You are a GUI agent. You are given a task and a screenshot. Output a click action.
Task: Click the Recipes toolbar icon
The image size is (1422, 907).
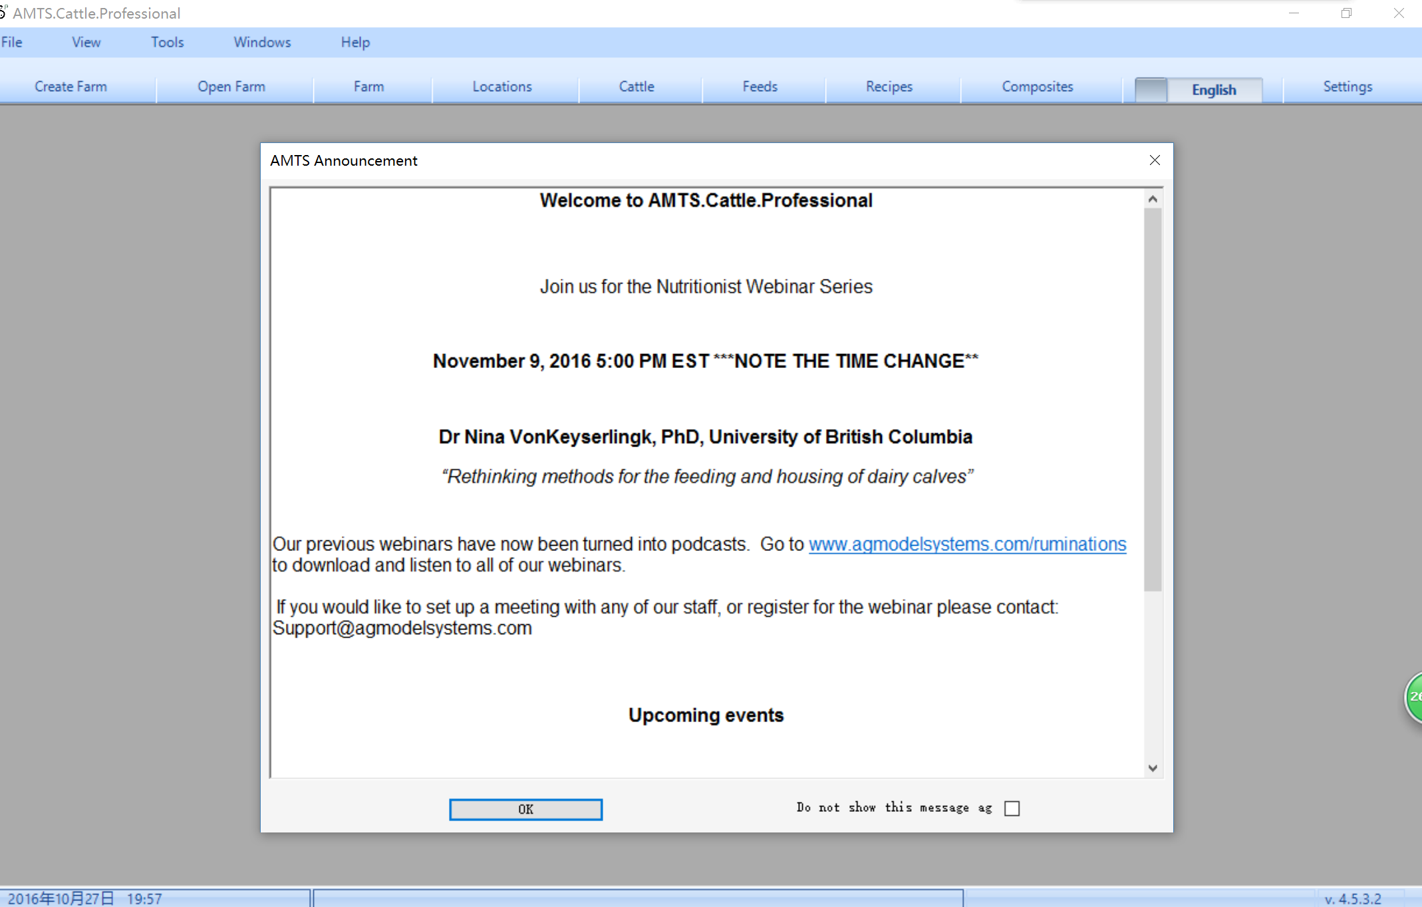pyautogui.click(x=888, y=86)
